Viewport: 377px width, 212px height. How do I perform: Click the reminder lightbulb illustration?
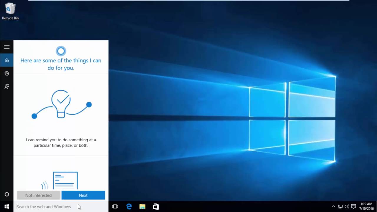click(62, 104)
